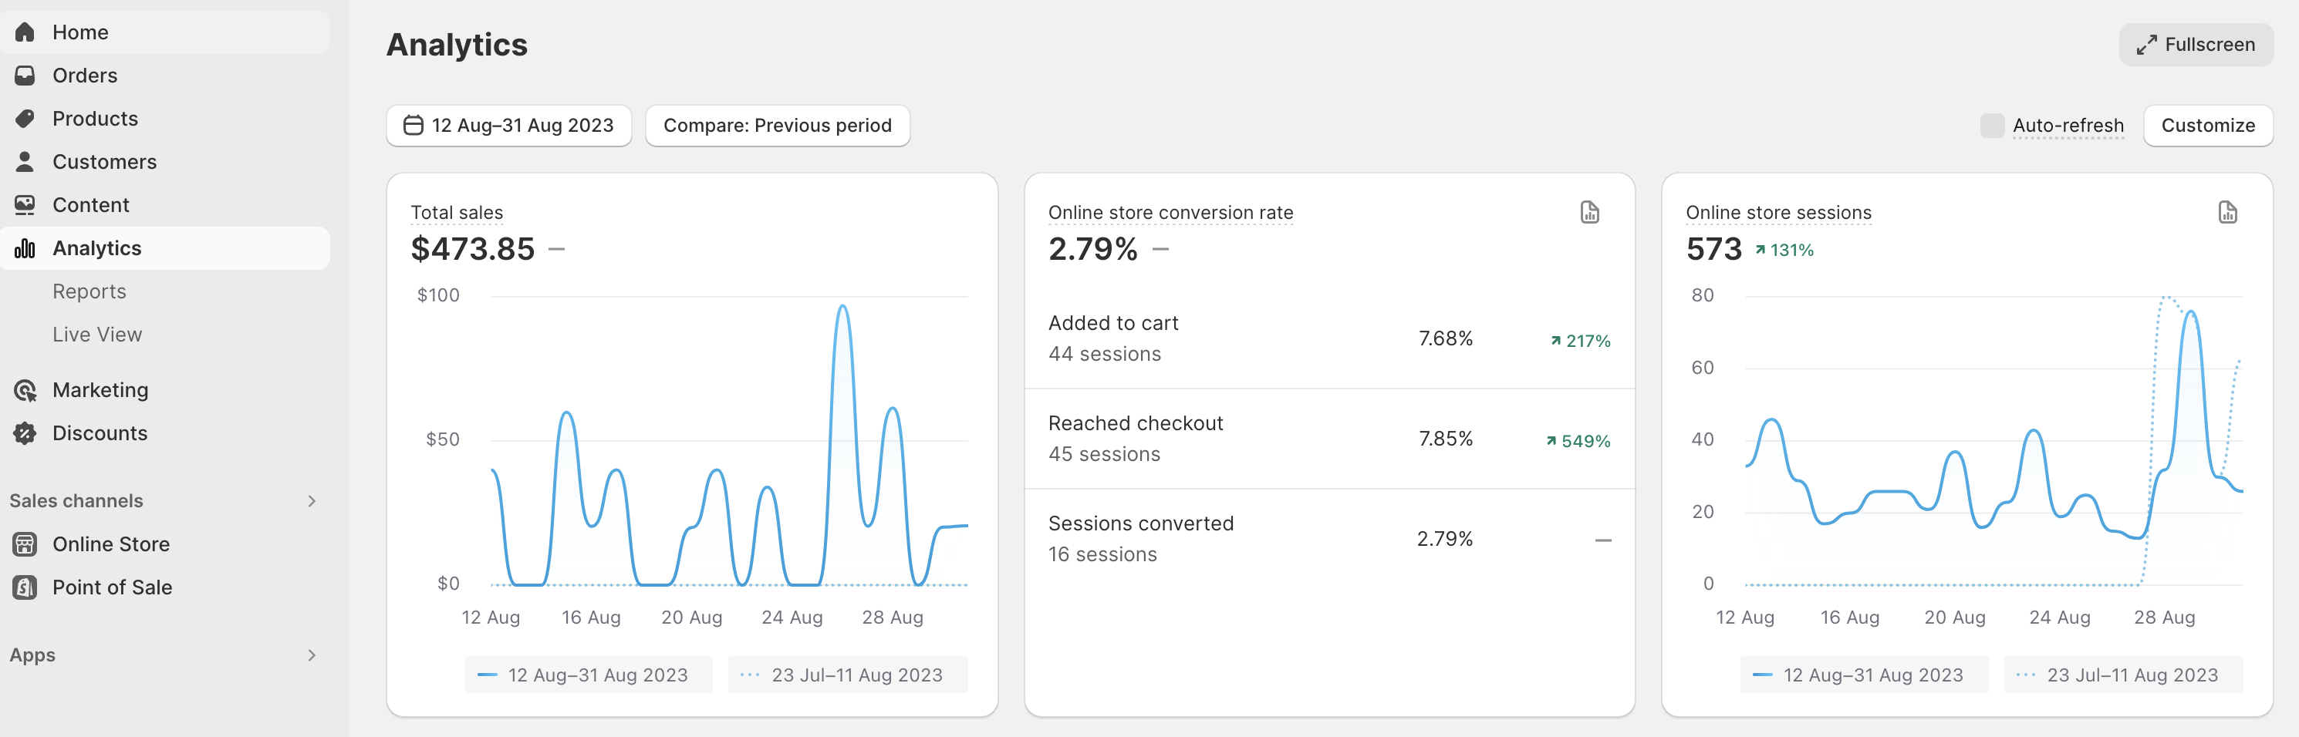Click the Total sales heading link
This screenshot has width=2299, height=737.
(x=456, y=212)
